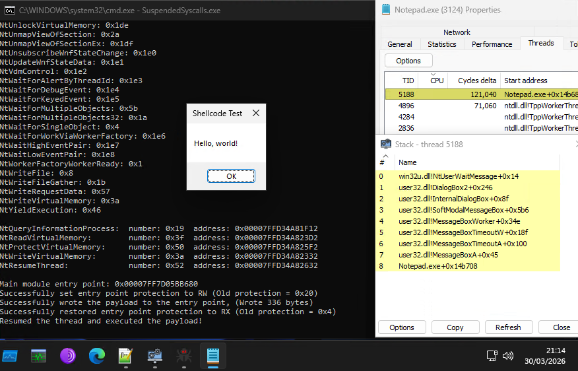Open the red bug debugger taskbar icon

pos(184,356)
